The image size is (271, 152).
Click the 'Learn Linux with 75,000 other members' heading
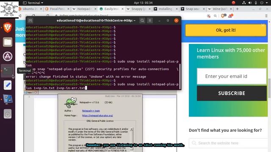231,54
